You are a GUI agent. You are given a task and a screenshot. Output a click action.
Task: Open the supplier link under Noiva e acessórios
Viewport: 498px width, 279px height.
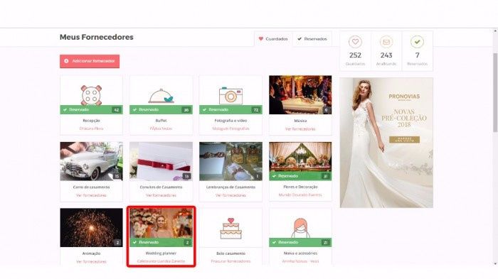click(x=300, y=261)
